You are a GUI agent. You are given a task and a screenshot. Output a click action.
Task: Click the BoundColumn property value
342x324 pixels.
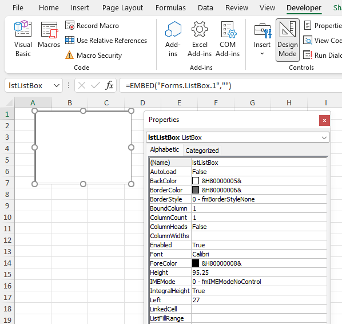point(259,208)
